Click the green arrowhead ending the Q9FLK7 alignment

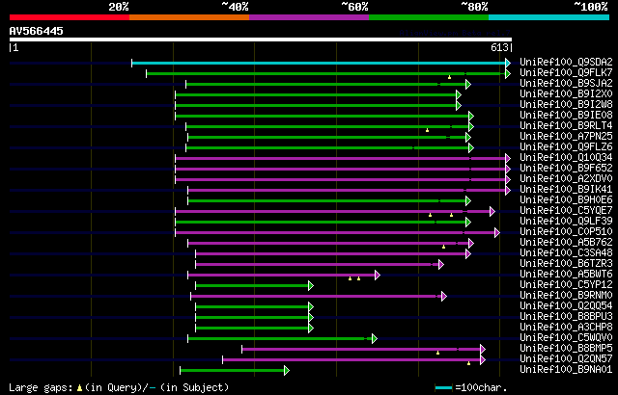tap(508, 73)
